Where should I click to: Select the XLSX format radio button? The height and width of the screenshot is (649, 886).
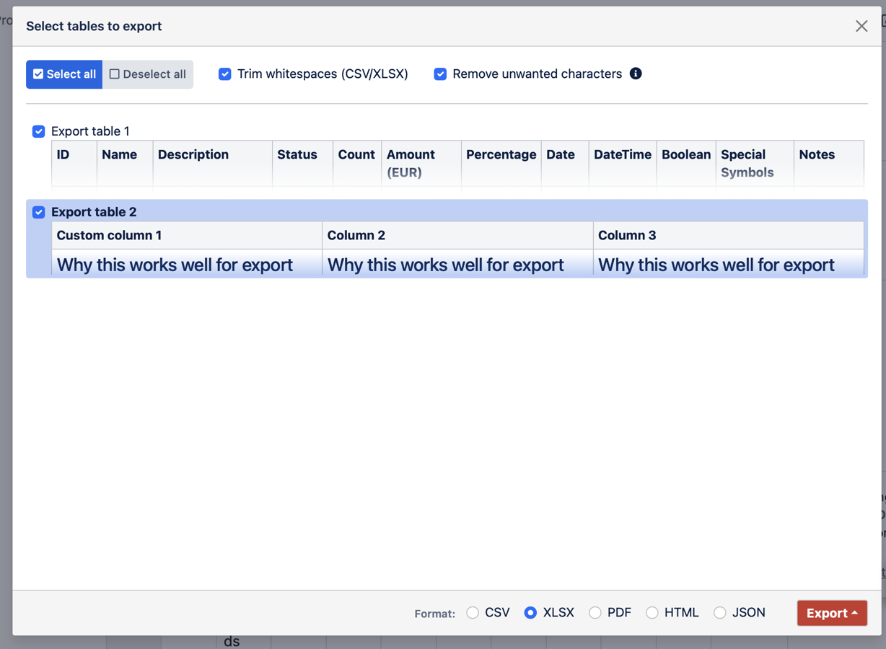click(x=530, y=613)
